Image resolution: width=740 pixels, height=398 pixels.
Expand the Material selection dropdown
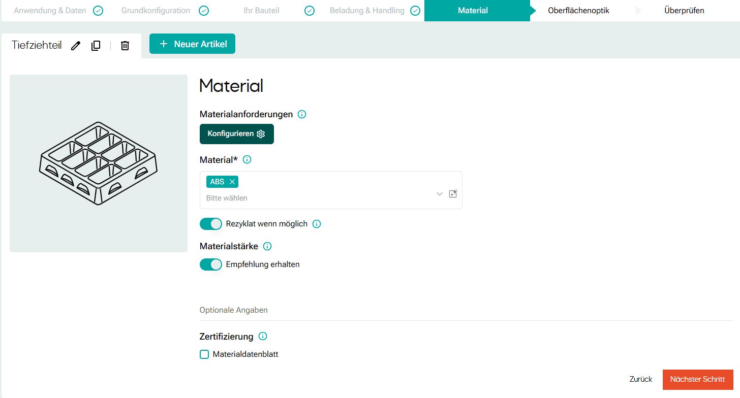coord(439,193)
